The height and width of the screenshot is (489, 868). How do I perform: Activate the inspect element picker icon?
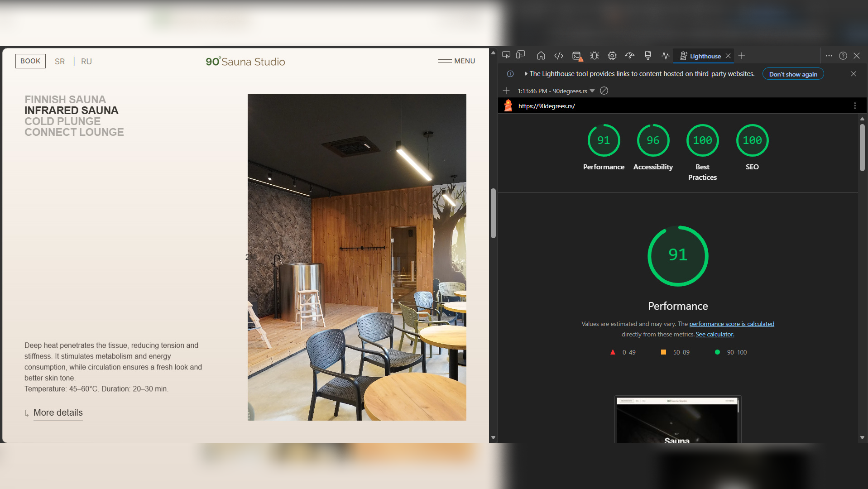506,55
